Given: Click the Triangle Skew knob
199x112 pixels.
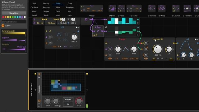Looking at the screenshot, I should tap(118, 49).
